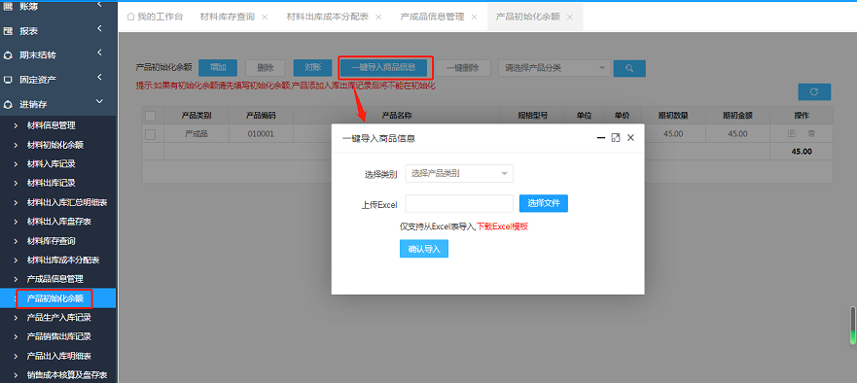The width and height of the screenshot is (857, 383).
Task: Minimize the 一键导入商品信息 dialog
Action: coord(600,138)
